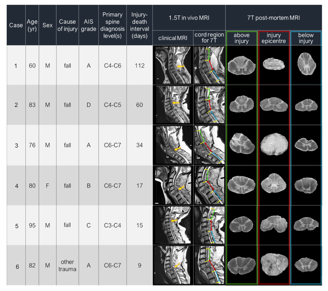Click the 7T post-mortem MRI header
The height and width of the screenshot is (291, 328).
click(x=273, y=18)
